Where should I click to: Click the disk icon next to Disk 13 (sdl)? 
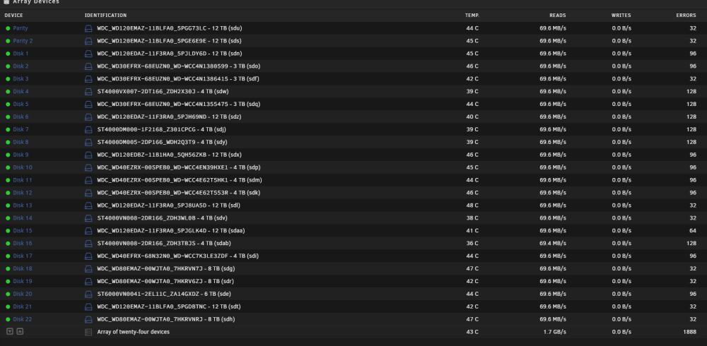click(x=88, y=205)
